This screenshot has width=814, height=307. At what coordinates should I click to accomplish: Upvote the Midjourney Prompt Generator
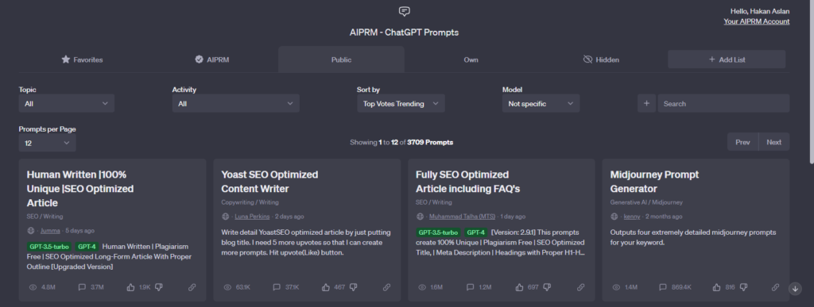tap(716, 287)
